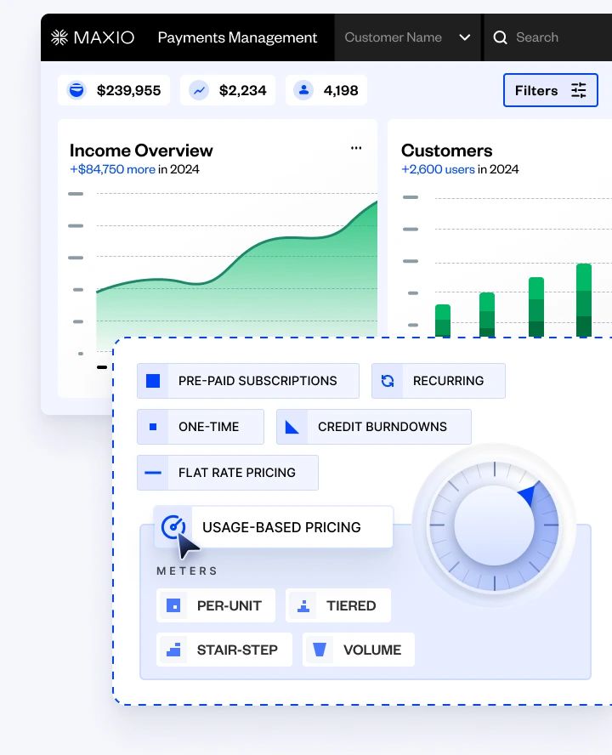This screenshot has width=612, height=755.
Task: Click the Income Overview heading
Action: point(141,150)
